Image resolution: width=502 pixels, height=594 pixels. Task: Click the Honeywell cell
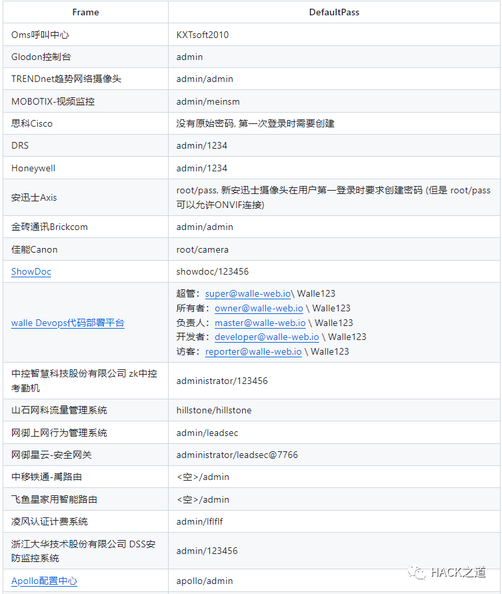[x=85, y=168]
